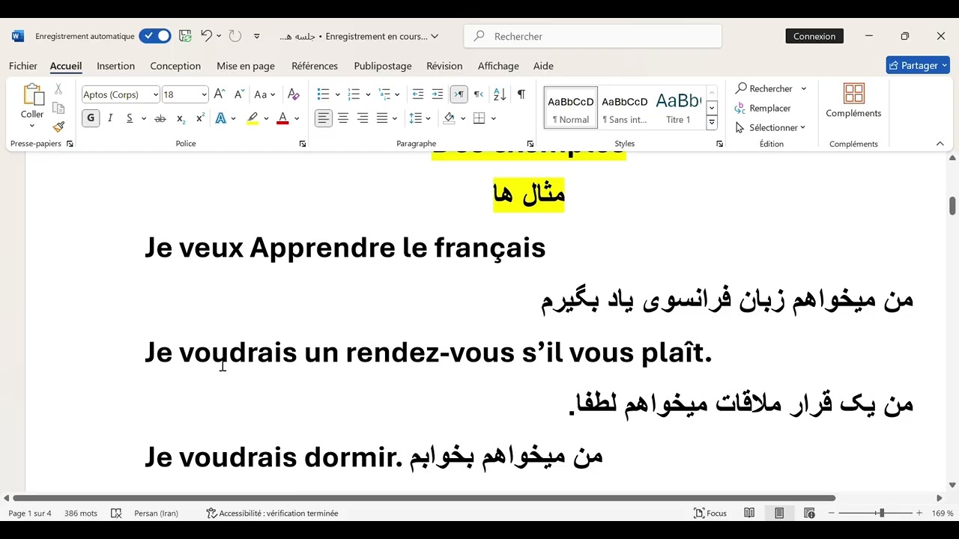Switch to Conception tab
Screen dimensions: 959x539
(175, 66)
